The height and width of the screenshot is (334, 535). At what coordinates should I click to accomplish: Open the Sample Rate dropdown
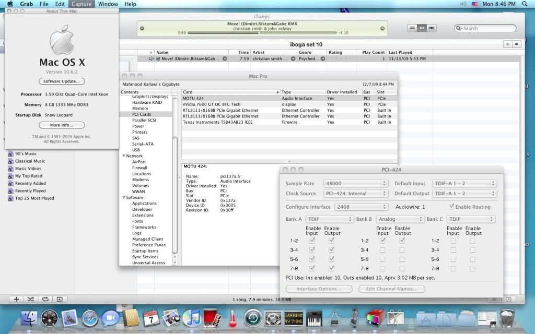pyautogui.click(x=356, y=184)
